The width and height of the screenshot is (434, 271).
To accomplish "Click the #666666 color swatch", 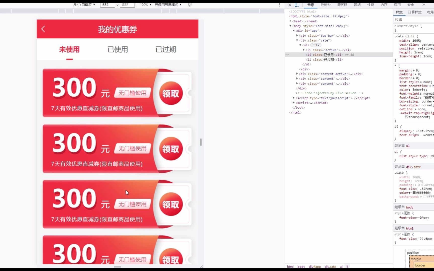I will [414, 193].
